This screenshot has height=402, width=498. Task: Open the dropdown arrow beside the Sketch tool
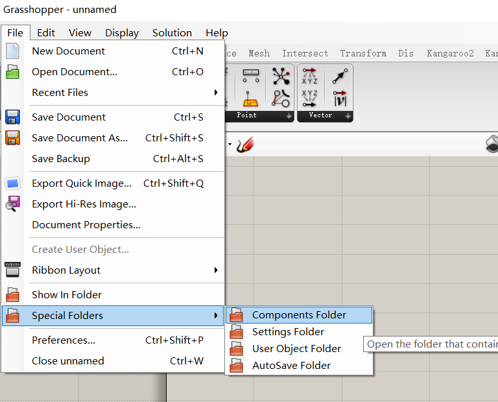[x=230, y=145]
